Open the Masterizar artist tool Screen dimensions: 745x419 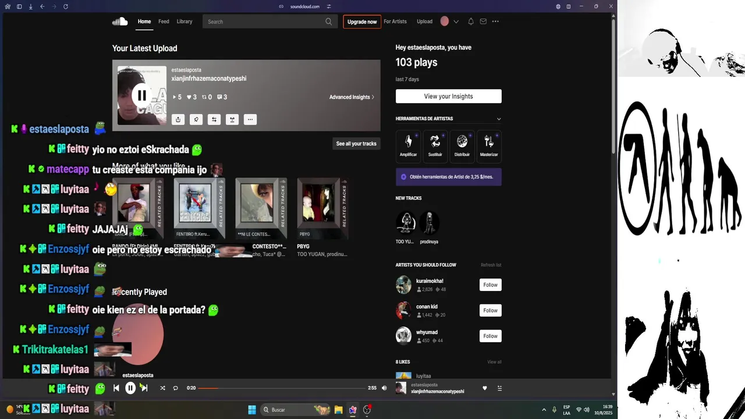click(x=488, y=145)
